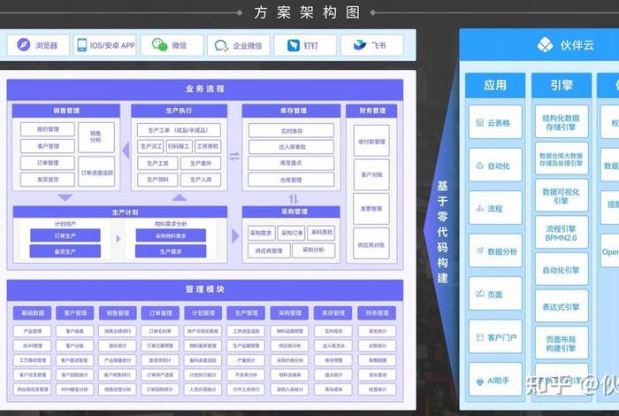Image resolution: width=619 pixels, height=416 pixels.
Task: Select the 采购订单 box
Action: point(291,233)
